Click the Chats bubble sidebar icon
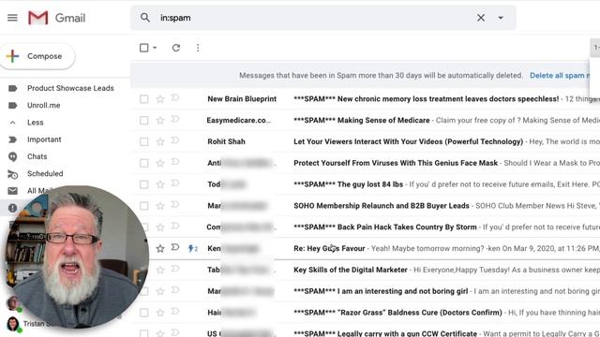Screen dimensions: 600x337 point(12,156)
